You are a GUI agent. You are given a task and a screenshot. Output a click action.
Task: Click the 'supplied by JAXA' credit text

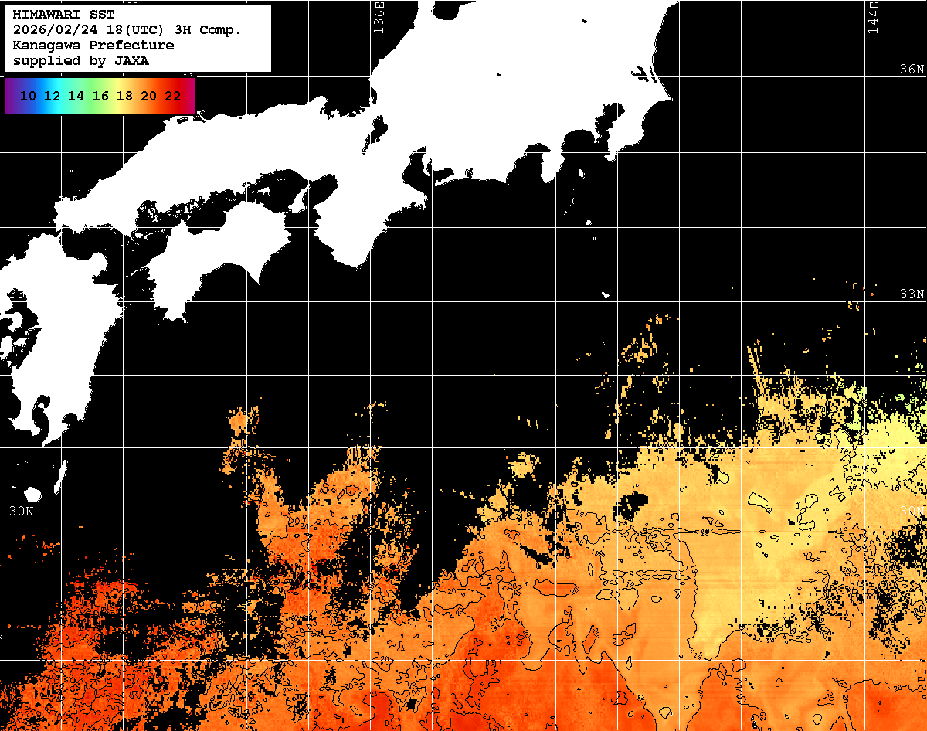point(80,61)
